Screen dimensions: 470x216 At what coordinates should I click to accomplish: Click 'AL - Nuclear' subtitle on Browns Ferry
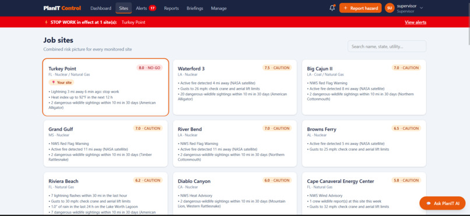point(317,135)
